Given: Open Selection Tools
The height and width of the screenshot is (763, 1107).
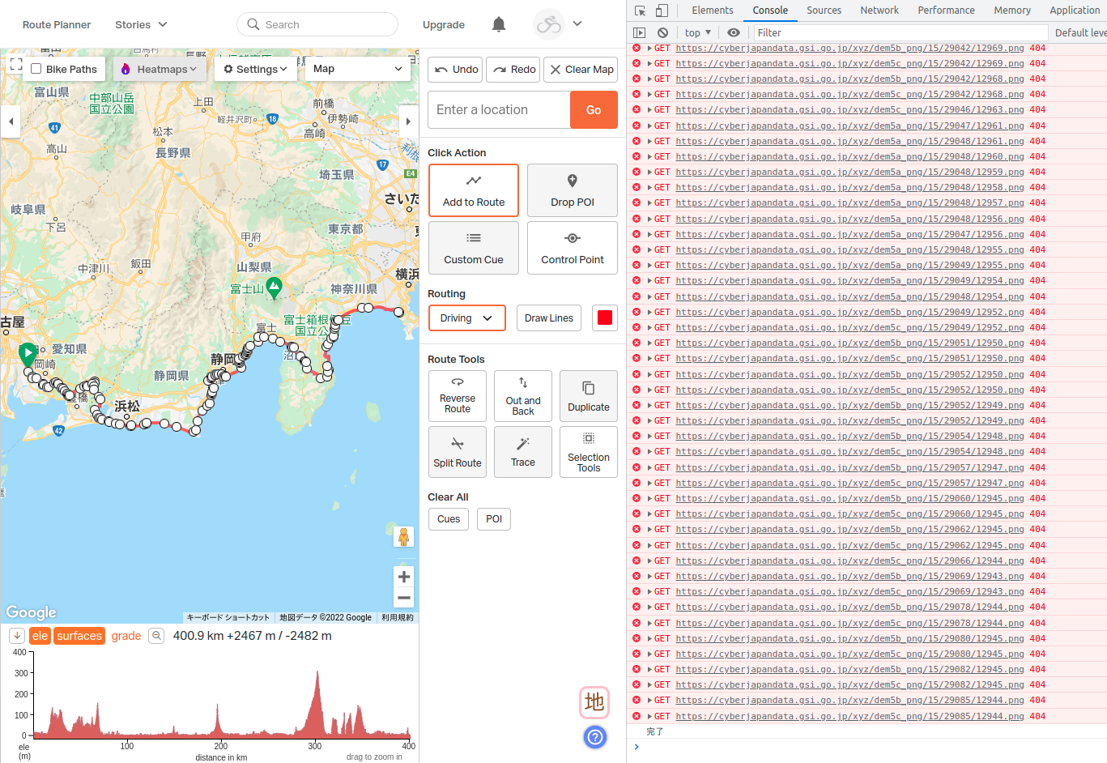Looking at the screenshot, I should click(x=589, y=452).
